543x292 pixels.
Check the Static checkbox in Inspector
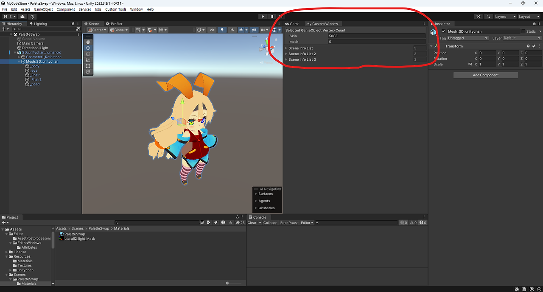coord(523,31)
